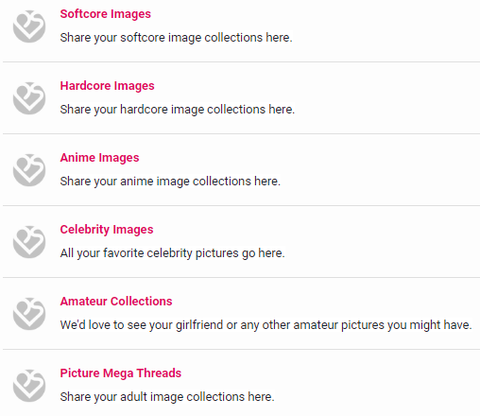Click the divider line above Picture Mega Threads row
The height and width of the screenshot is (416, 480).
click(241, 350)
